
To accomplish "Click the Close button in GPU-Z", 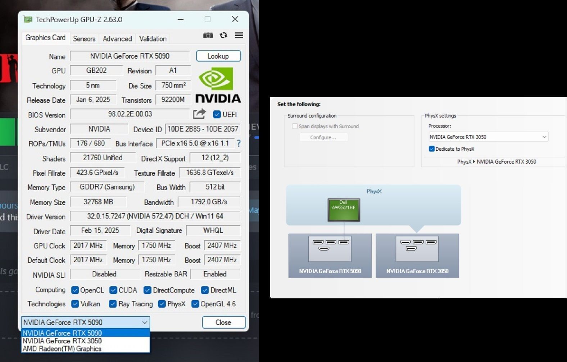I will coord(223,322).
